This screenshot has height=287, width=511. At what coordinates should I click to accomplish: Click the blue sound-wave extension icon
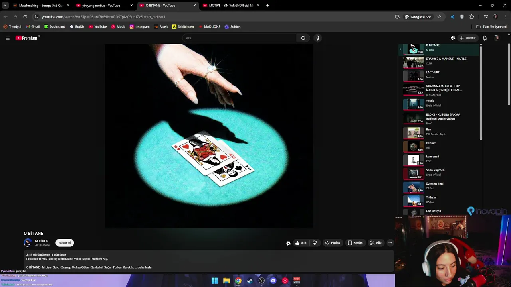tap(452, 17)
